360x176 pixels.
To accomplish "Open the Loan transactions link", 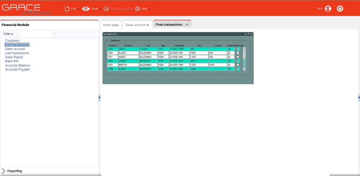I will click(x=17, y=53).
